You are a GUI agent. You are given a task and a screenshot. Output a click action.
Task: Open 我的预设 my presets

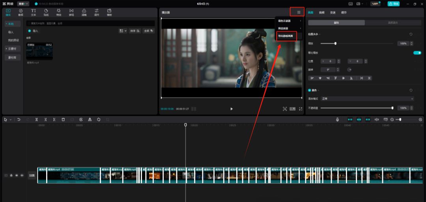tap(13, 41)
